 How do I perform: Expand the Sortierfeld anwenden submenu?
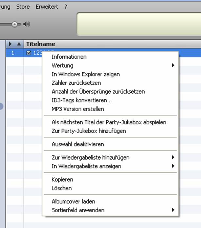(173, 210)
